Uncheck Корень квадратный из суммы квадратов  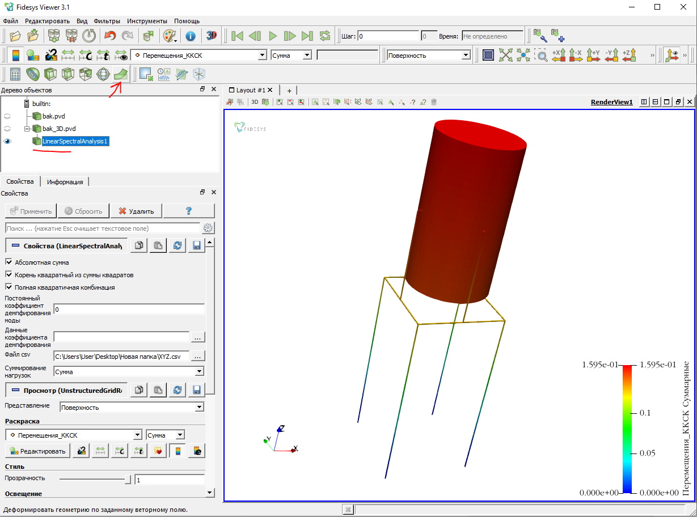pos(9,275)
